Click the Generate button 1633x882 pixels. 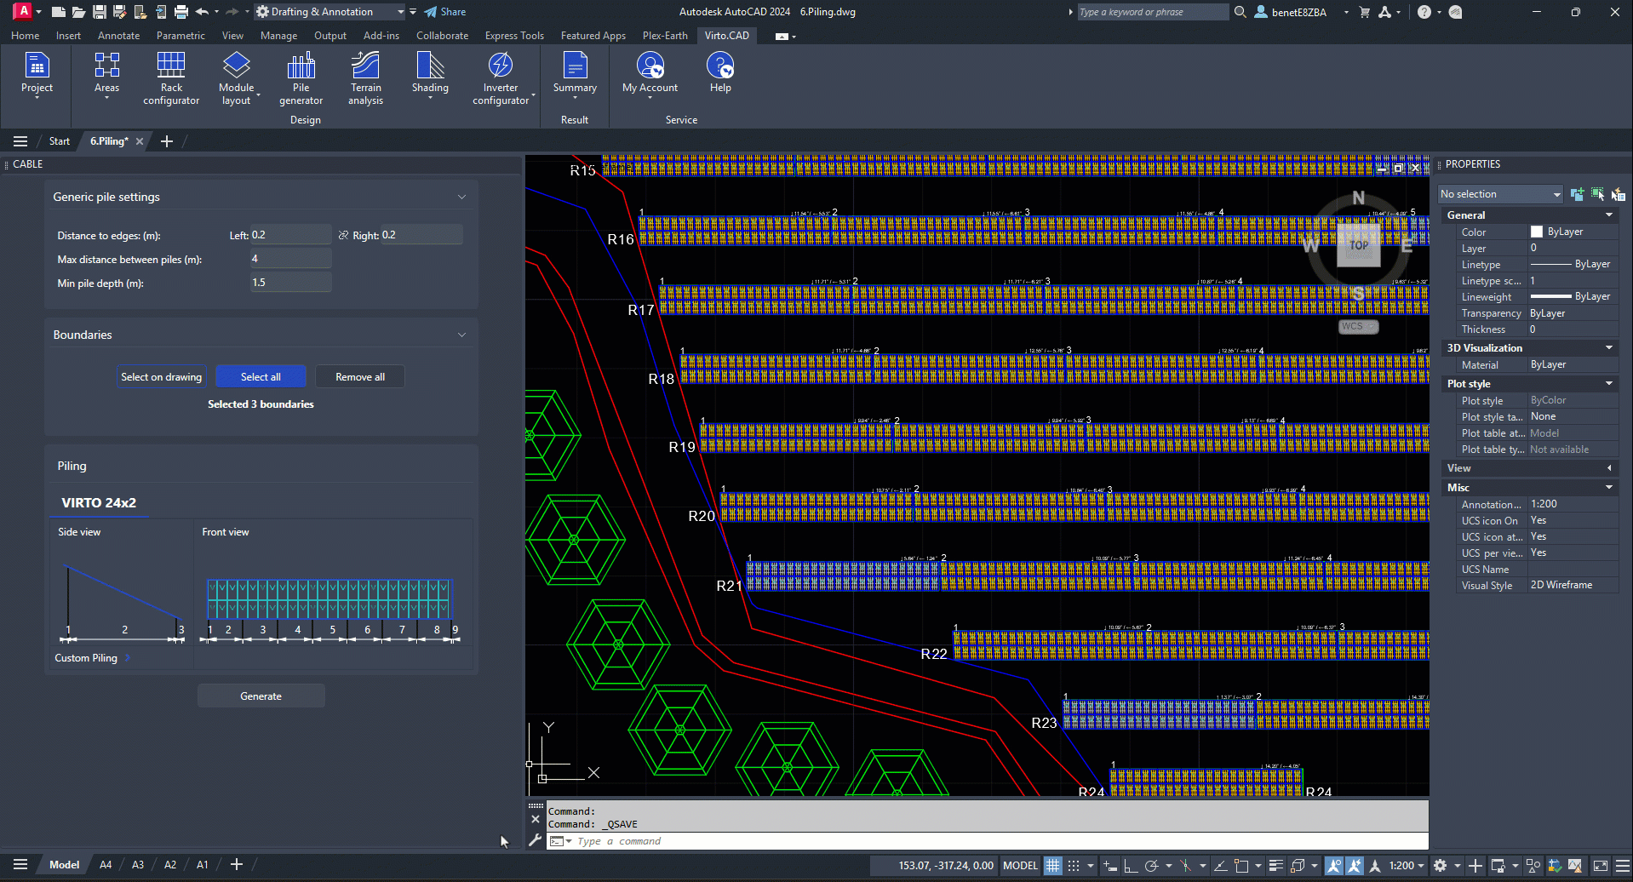[261, 696]
